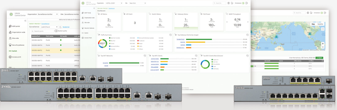The height and width of the screenshot is (110, 337).
Task: Click next arrow on WAN1 Throughput card
Action: click(x=248, y=22)
